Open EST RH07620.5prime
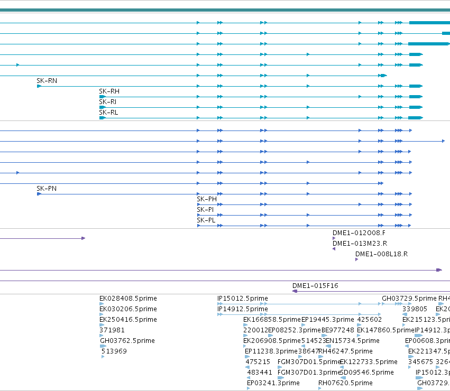Viewport: 450px width, 391px height. 345,383
